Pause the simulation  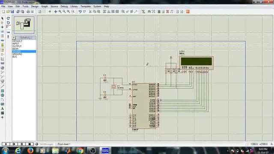click(x=22, y=144)
